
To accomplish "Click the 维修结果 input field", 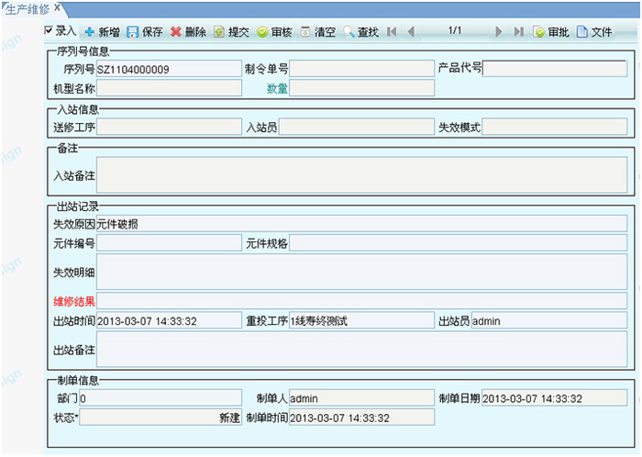I will (x=361, y=301).
